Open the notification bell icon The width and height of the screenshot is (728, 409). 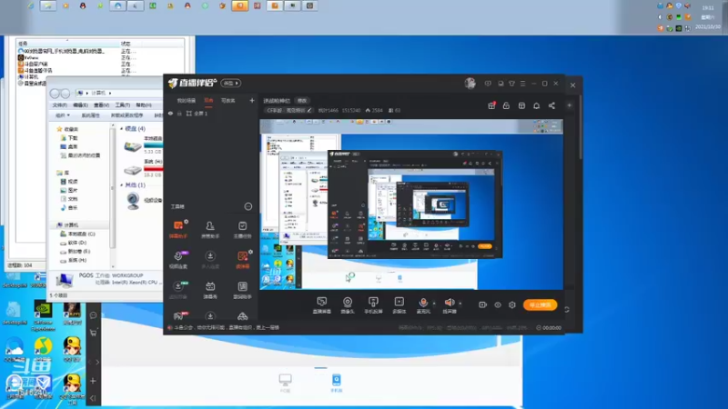click(x=536, y=105)
